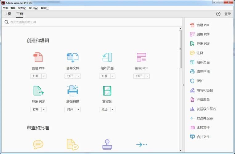The height and width of the screenshot is (154, 235).
Task: Open 发送并追踪 in right sidebar
Action: (x=201, y=118)
